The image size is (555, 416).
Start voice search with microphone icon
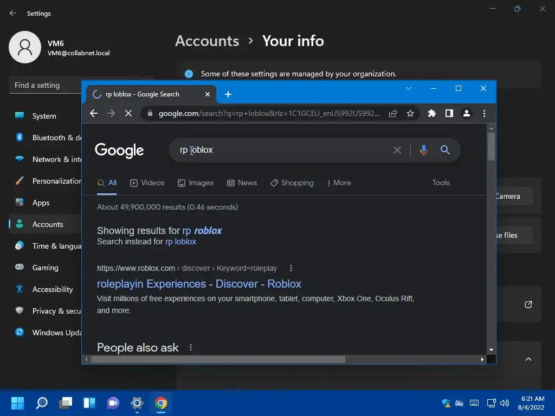(423, 150)
